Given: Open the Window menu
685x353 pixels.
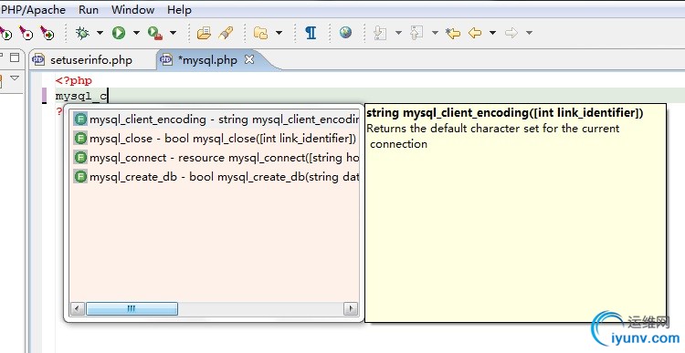Looking at the screenshot, I should pos(132,10).
